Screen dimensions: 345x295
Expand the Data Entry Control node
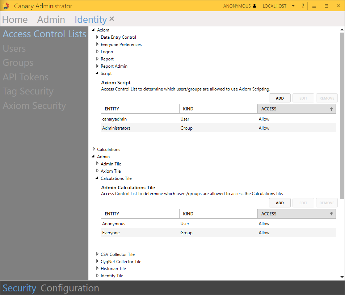[97, 37]
